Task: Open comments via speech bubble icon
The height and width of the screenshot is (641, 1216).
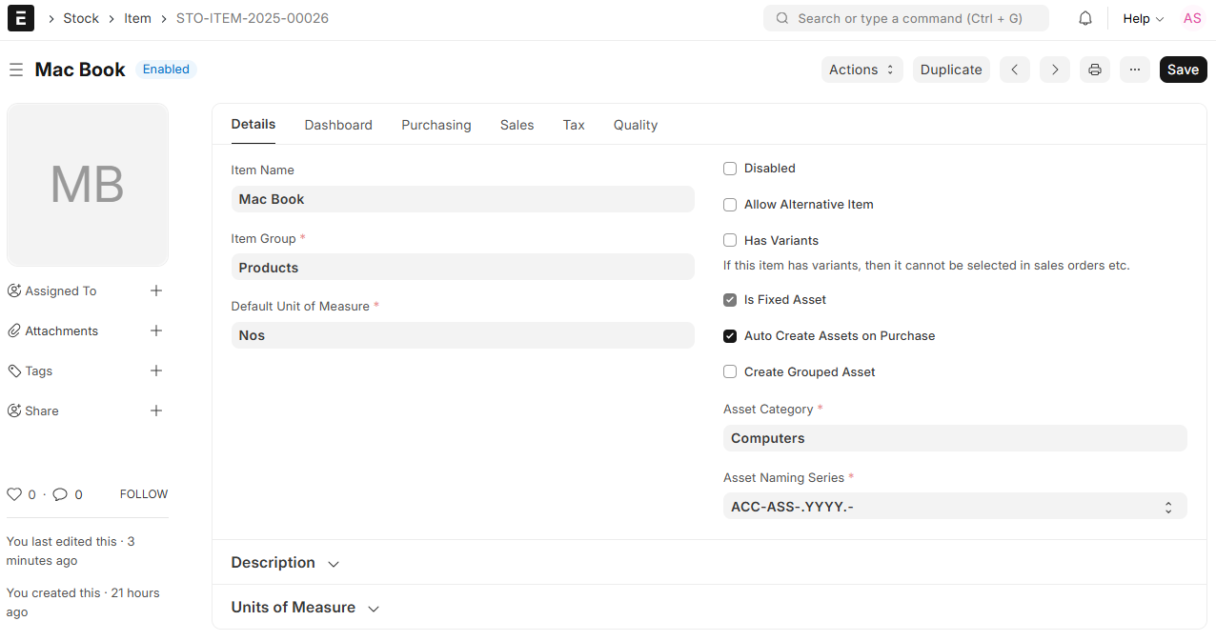Action: 60,494
